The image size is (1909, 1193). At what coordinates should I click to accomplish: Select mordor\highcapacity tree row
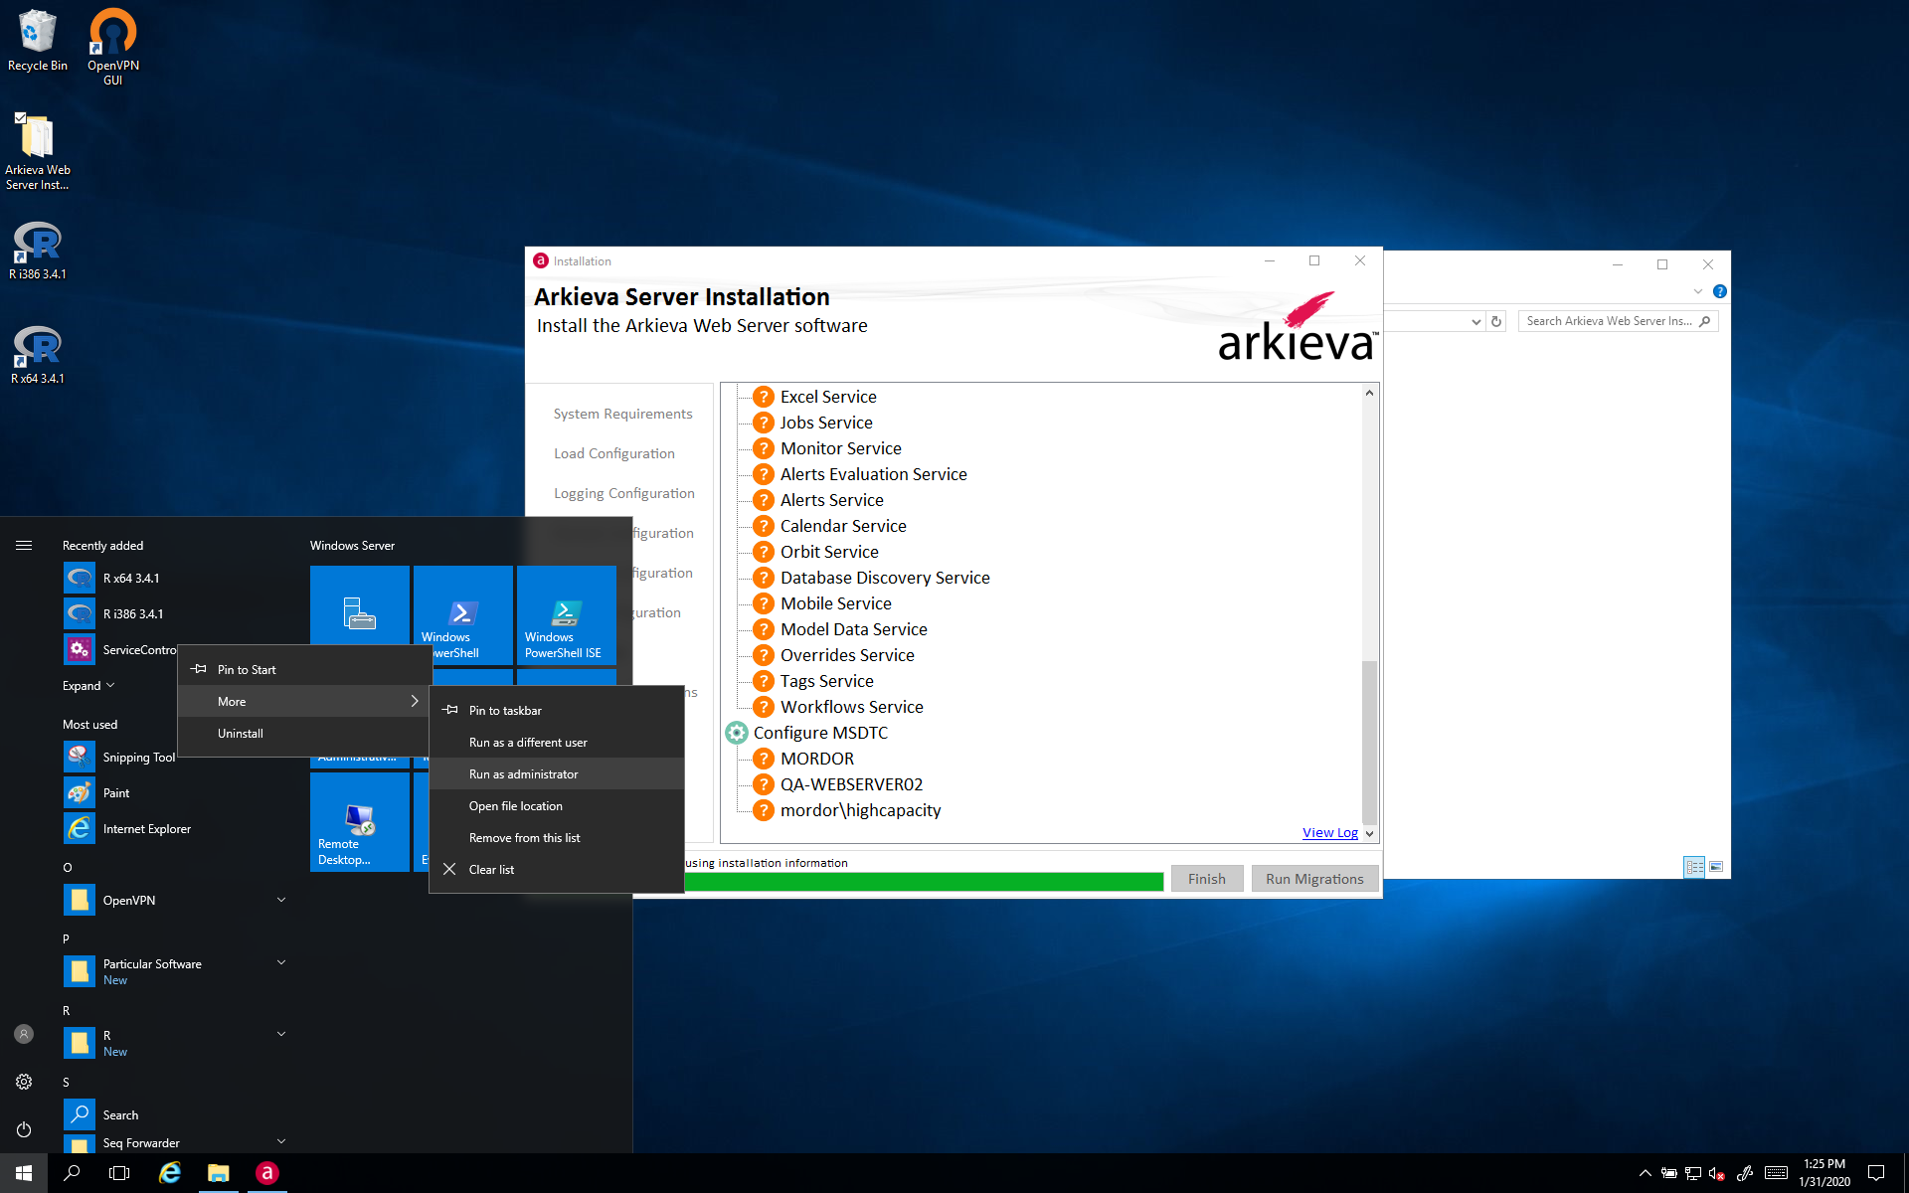860,810
